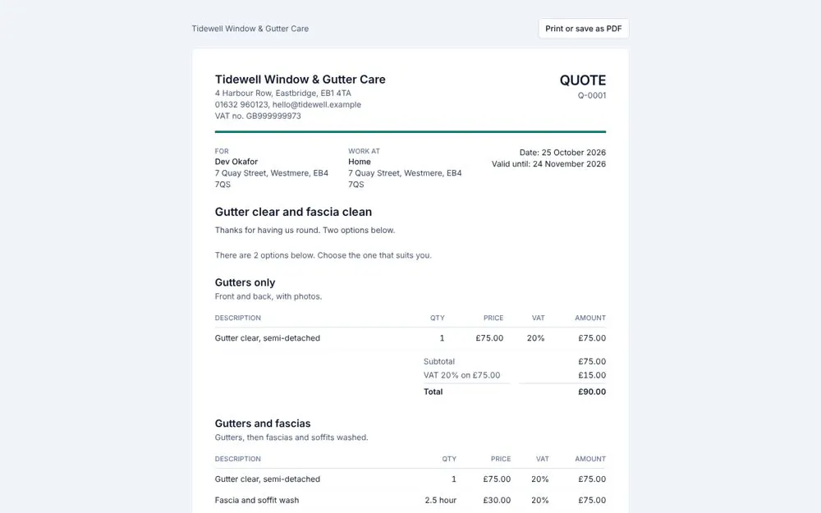
Task: Click the Print or save as PDF button
Action: click(x=583, y=29)
